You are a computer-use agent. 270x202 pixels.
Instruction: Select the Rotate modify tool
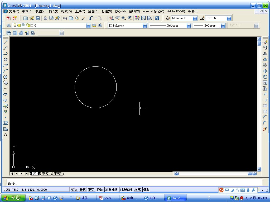pyautogui.click(x=265, y=77)
